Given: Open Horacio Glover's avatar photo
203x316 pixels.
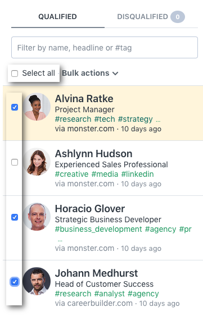Looking at the screenshot, I should pos(37,217).
